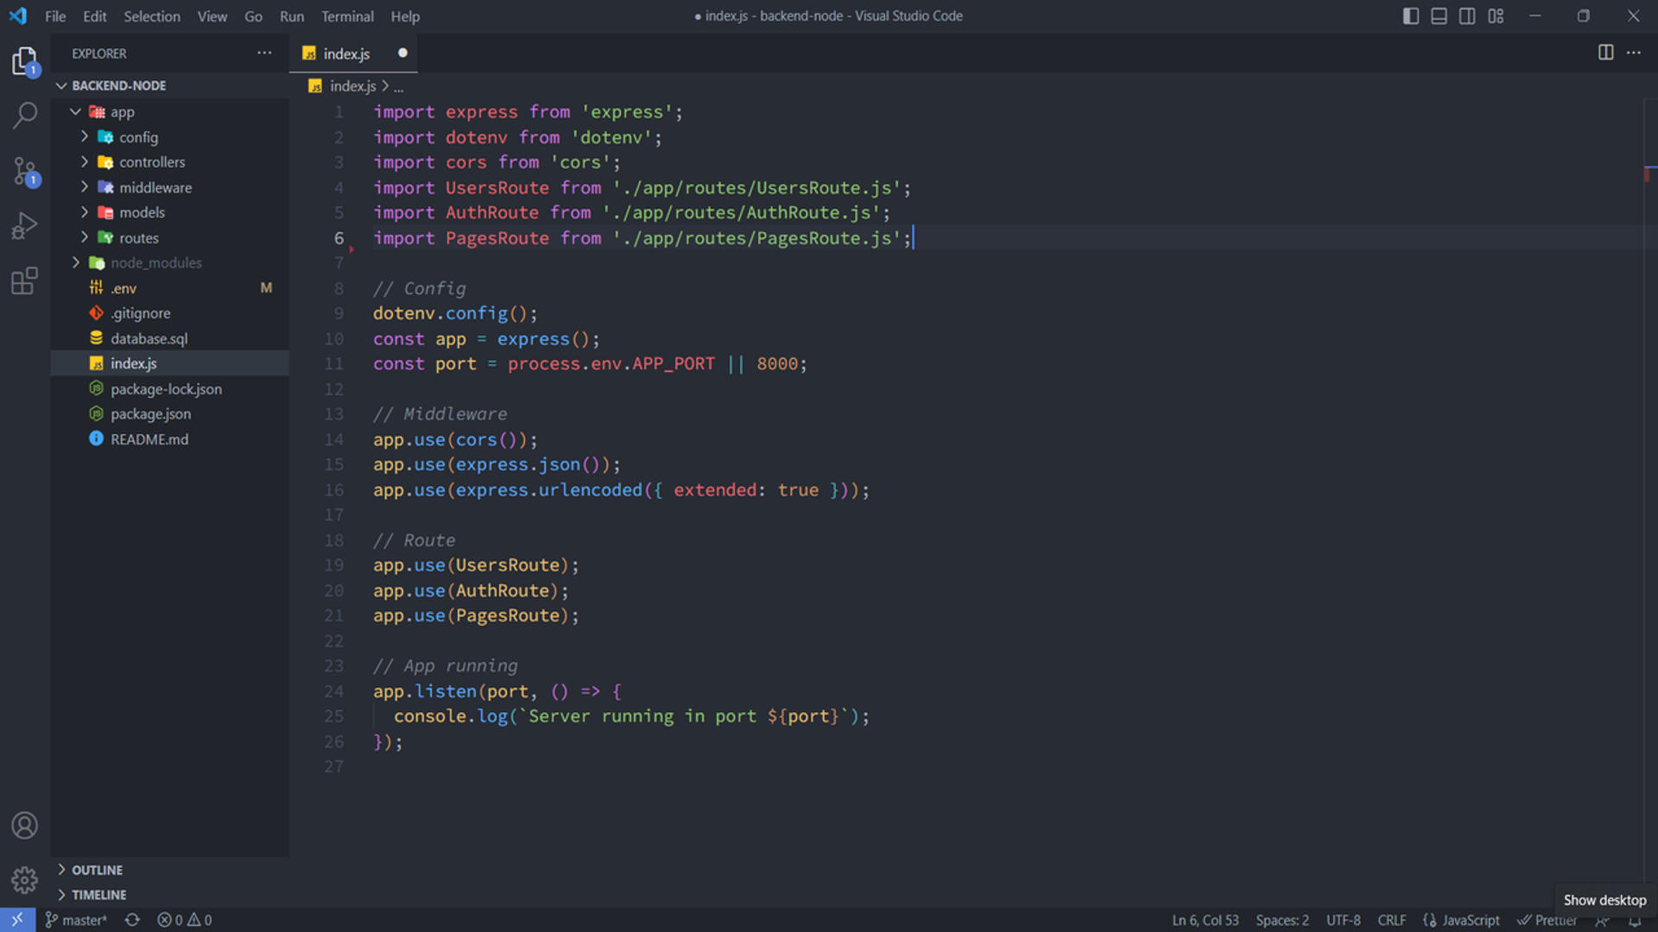Select the .env file in Explorer
The width and height of the screenshot is (1658, 932).
(x=123, y=287)
